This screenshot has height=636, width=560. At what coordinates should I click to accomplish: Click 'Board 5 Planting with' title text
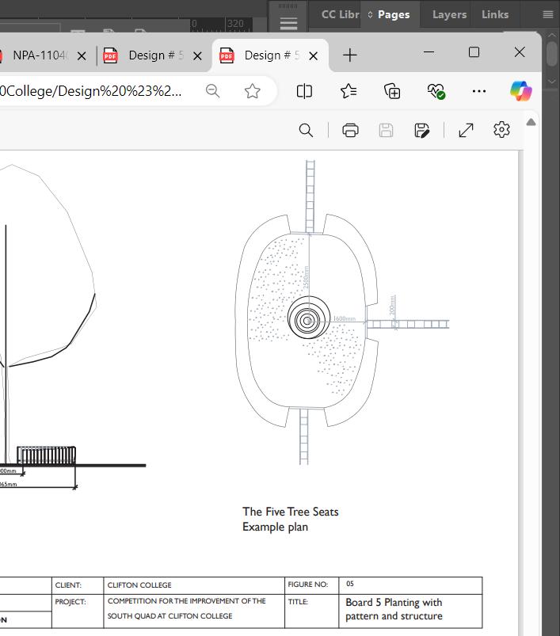point(394,602)
